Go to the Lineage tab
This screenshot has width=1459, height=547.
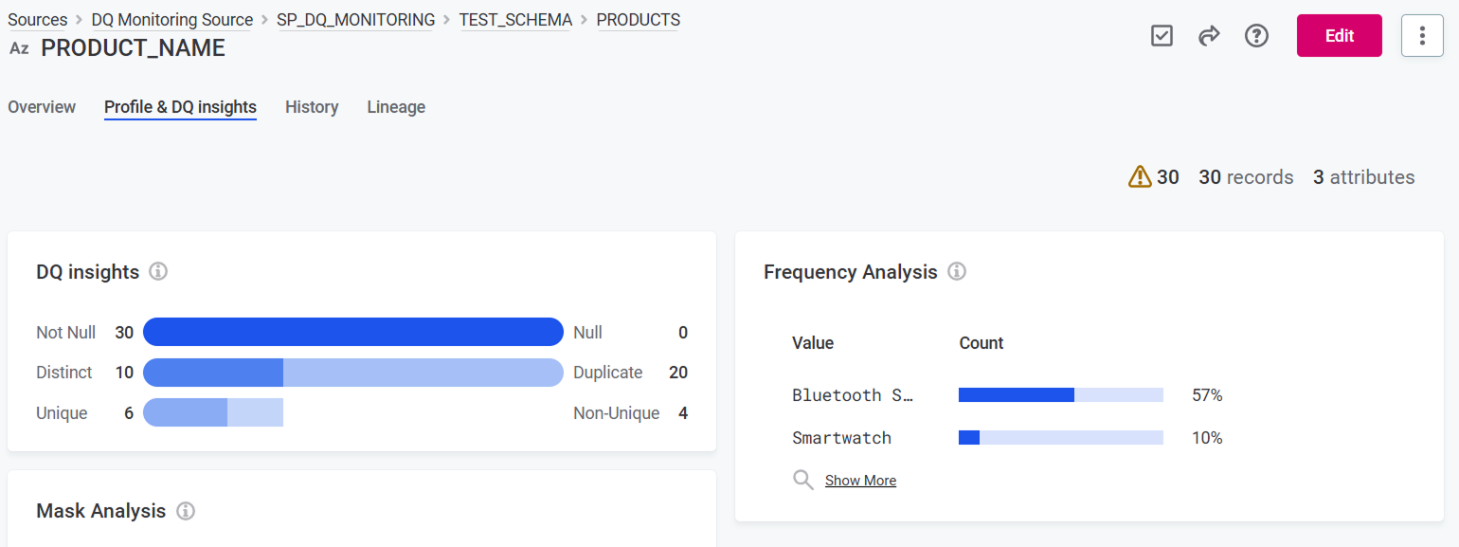click(396, 107)
